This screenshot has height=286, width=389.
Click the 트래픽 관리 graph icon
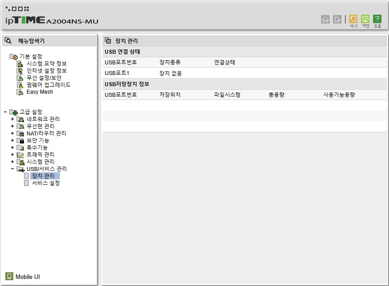(20, 155)
